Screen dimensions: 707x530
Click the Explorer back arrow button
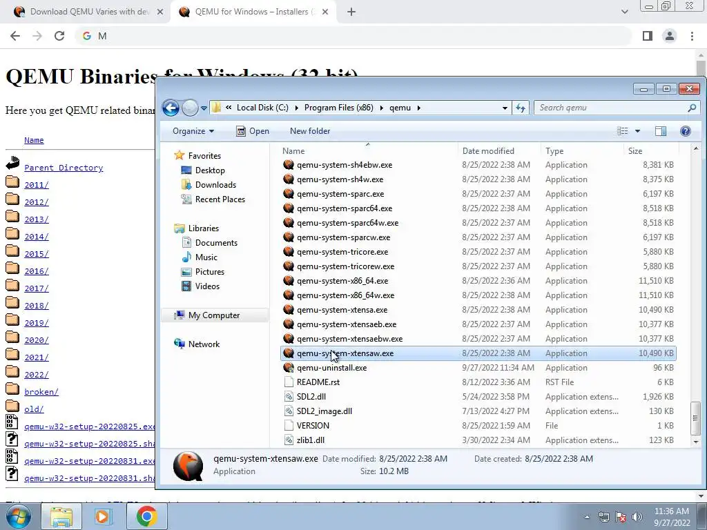171,108
